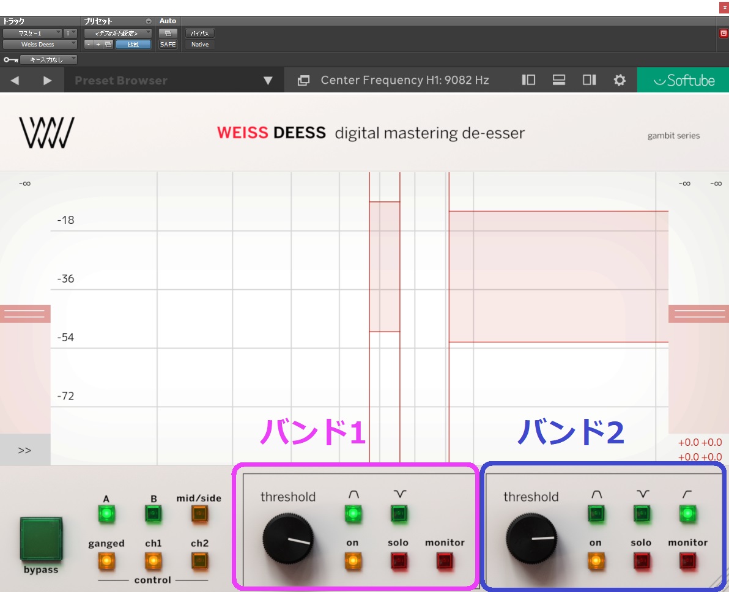Toggle the right panel layout icon
The image size is (729, 592).
click(588, 80)
